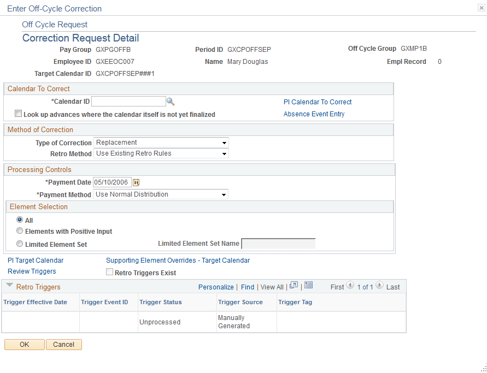
Task: Click the First navigation arrow in Retro Triggers
Action: 350,286
